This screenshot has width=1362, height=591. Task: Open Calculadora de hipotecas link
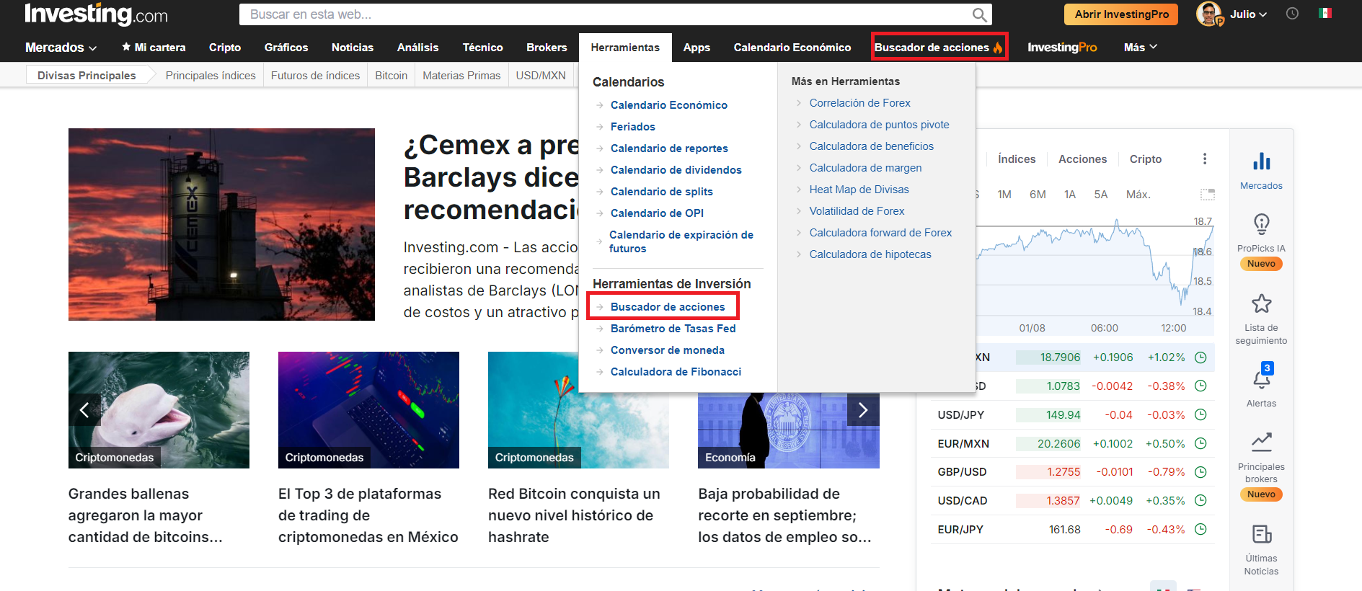point(870,254)
